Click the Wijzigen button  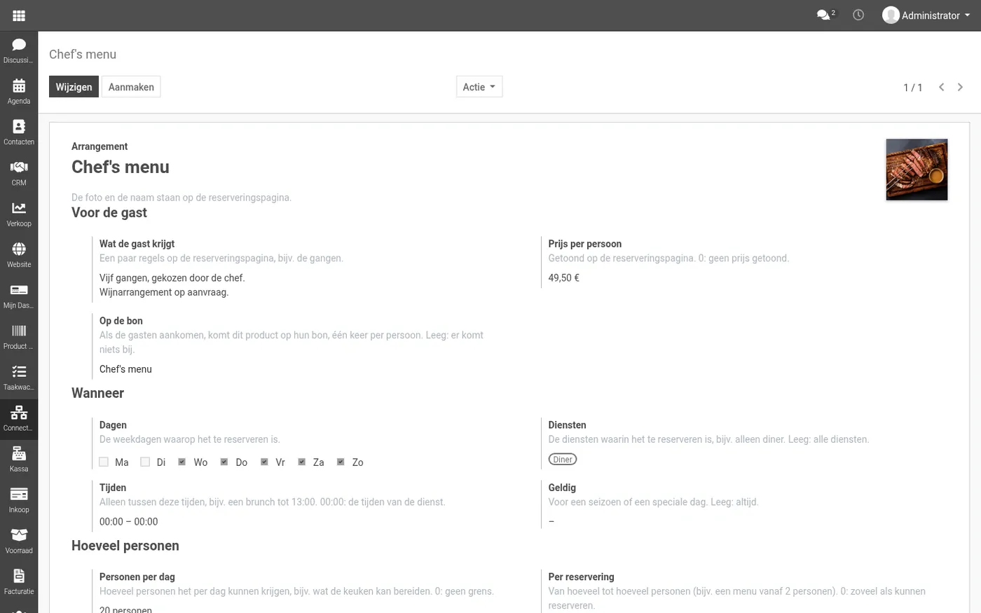coord(74,87)
